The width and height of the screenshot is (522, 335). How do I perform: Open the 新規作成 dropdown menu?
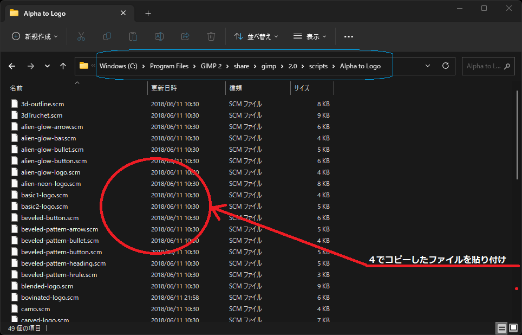(x=35, y=37)
